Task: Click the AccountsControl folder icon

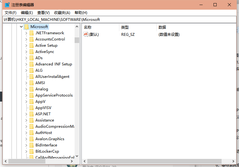Action: pos(31,39)
